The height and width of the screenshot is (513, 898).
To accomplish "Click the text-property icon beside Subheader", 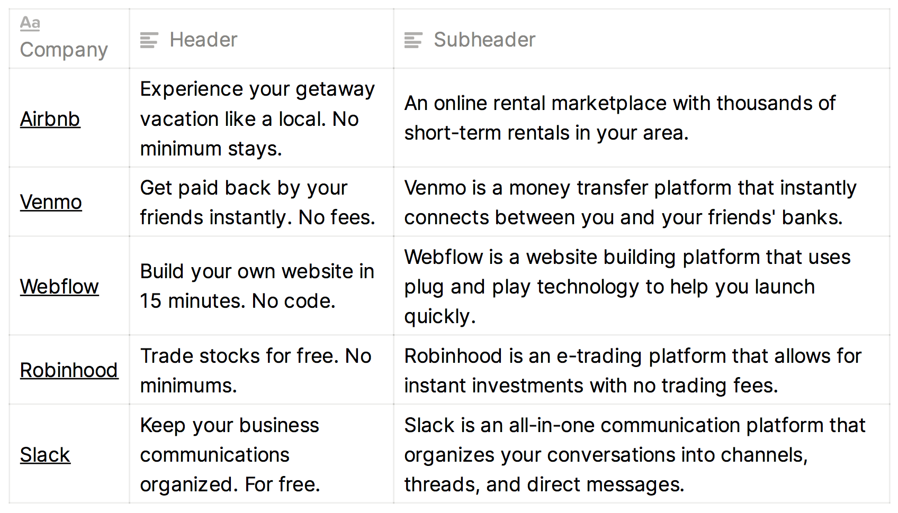I will click(413, 40).
